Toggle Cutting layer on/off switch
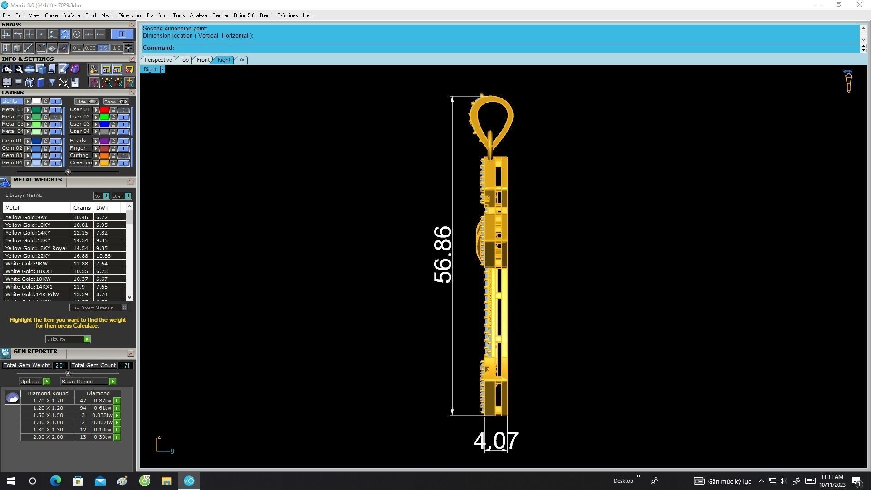Image resolution: width=871 pixels, height=490 pixels. 123,155
